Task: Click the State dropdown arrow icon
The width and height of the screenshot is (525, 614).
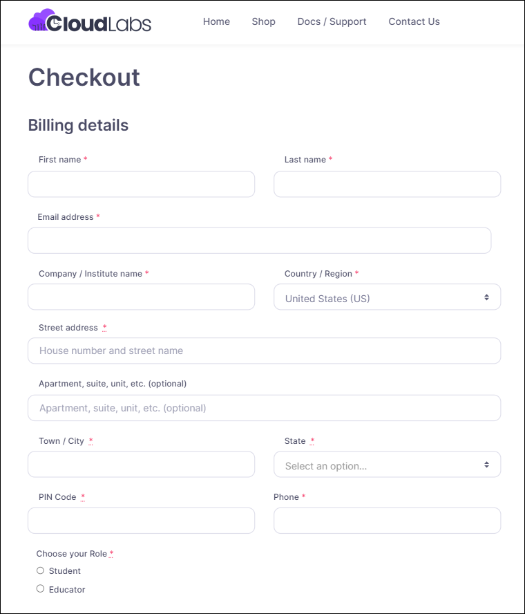Action: [486, 465]
